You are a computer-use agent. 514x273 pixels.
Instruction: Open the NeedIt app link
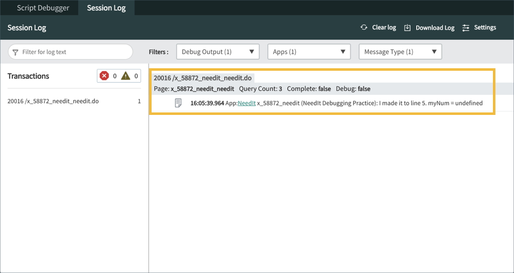coord(246,103)
